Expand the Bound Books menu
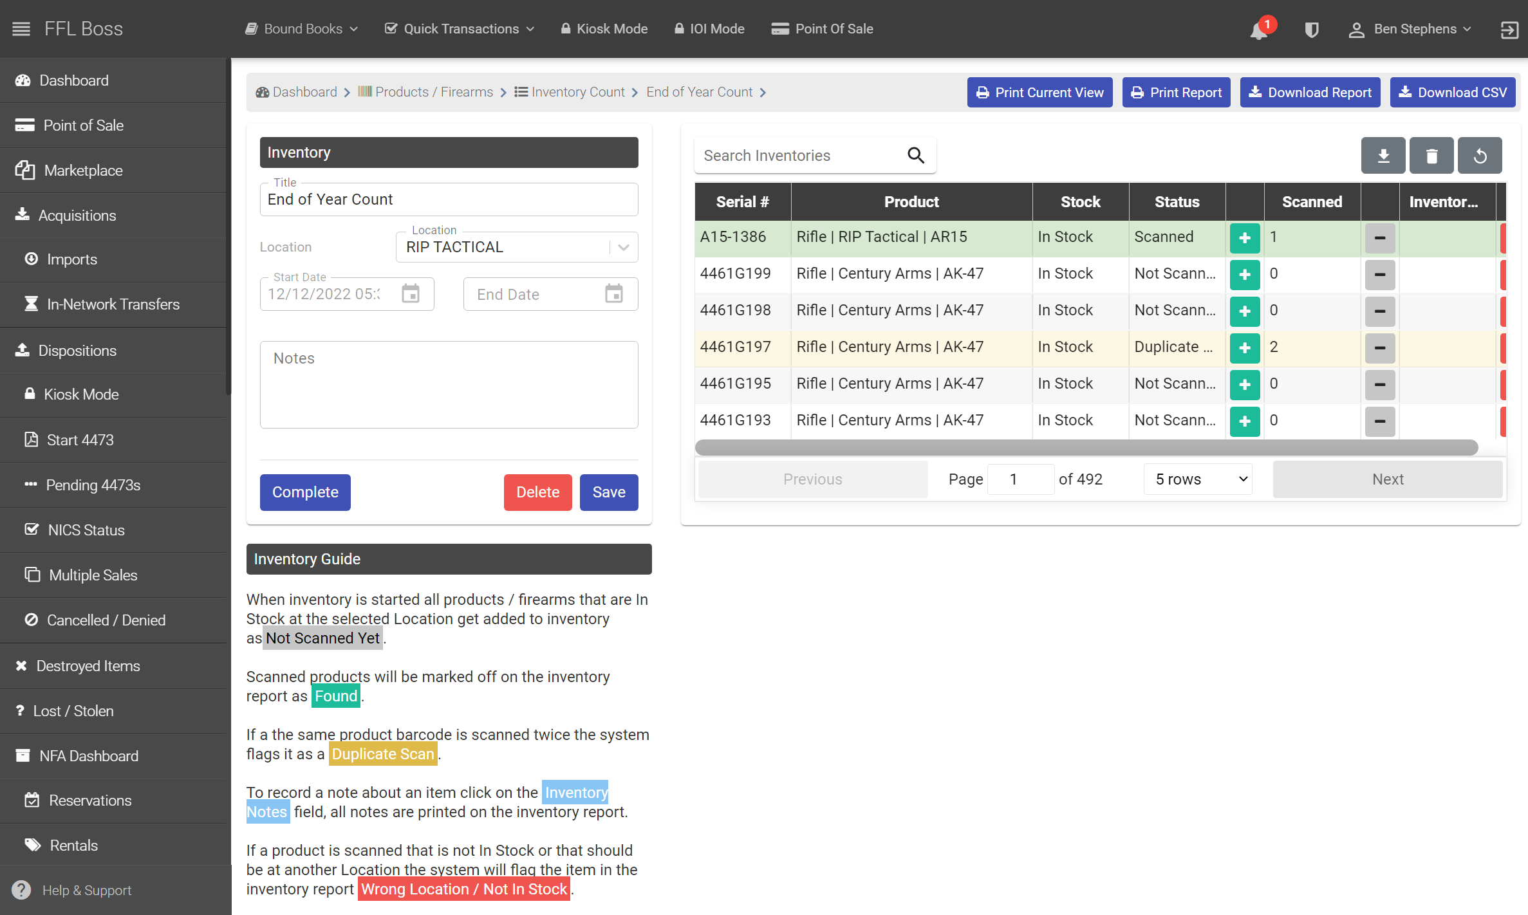The image size is (1528, 915). coord(301,28)
